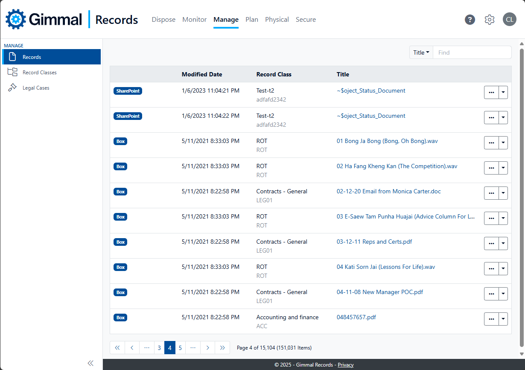Open the 04-11-08 New Manager POC.pdf record
The image size is (525, 370).
pyautogui.click(x=379, y=292)
